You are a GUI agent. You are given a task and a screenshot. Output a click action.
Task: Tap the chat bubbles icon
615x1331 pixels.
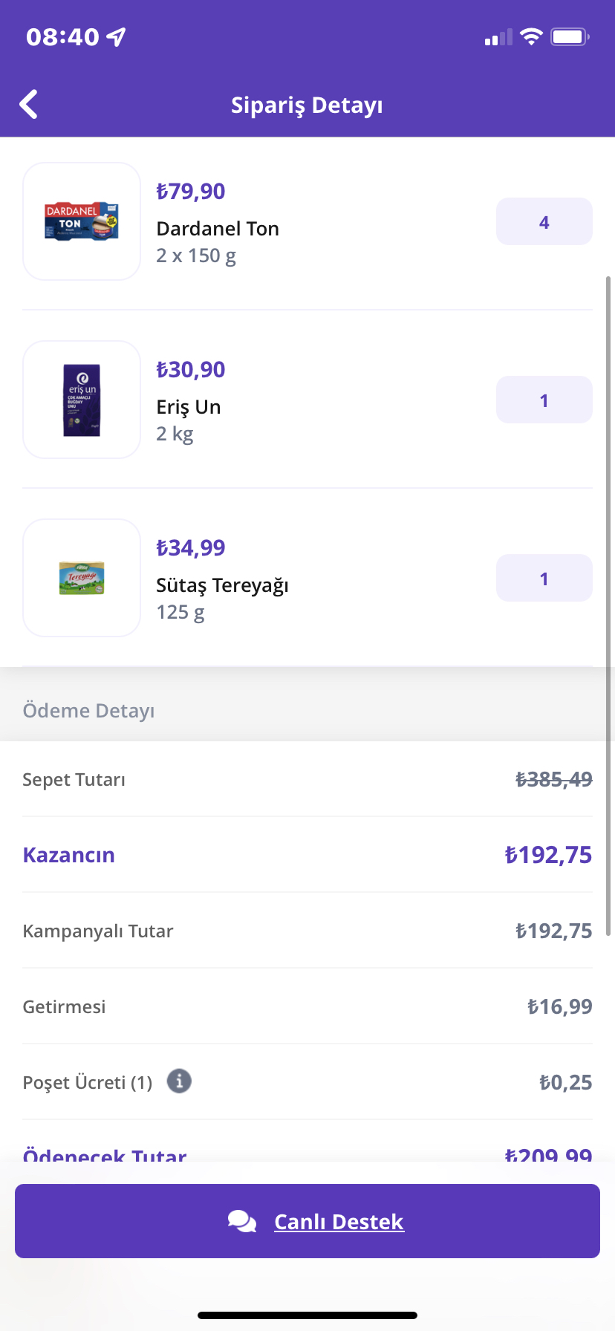pyautogui.click(x=242, y=1221)
